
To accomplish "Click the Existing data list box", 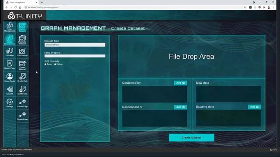I will point(228,118).
